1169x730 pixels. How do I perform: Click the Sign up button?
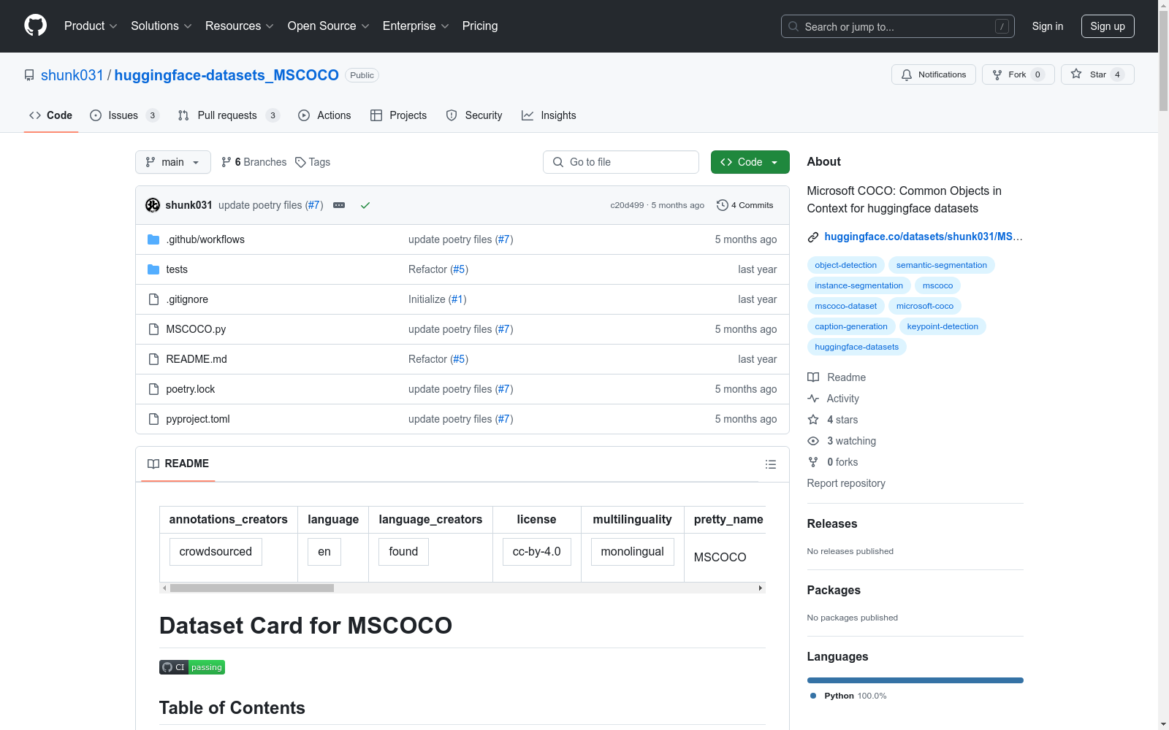click(1108, 26)
